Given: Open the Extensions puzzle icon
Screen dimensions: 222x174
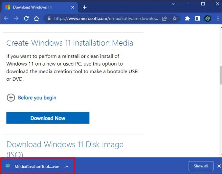Looking at the screenshot, I should point(187,18).
